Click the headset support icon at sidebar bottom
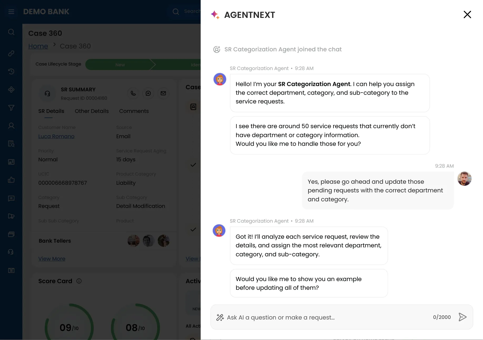The image size is (483, 340). [11, 252]
